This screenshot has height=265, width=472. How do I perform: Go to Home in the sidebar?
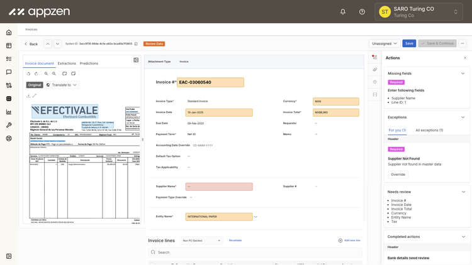click(9, 33)
